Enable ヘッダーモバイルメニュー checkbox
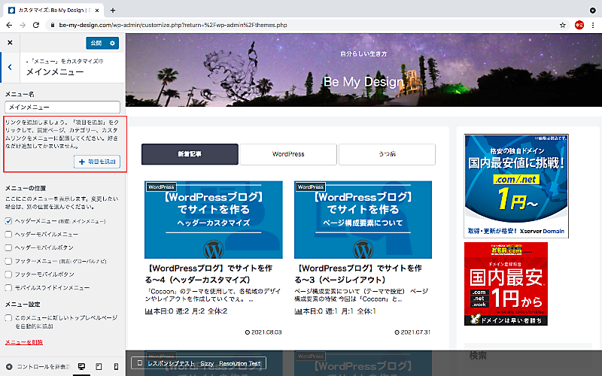 (9, 234)
